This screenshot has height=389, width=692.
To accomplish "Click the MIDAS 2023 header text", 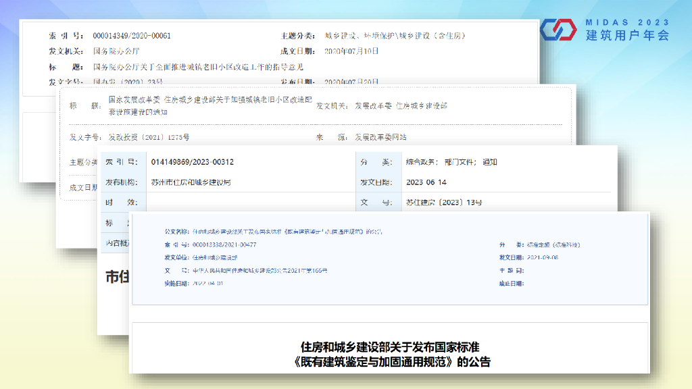I will [x=627, y=22].
